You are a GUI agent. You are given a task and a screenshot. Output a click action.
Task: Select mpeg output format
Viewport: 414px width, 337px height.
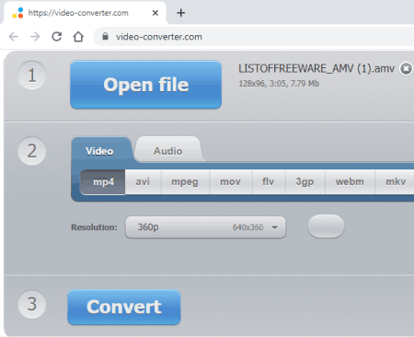point(185,181)
